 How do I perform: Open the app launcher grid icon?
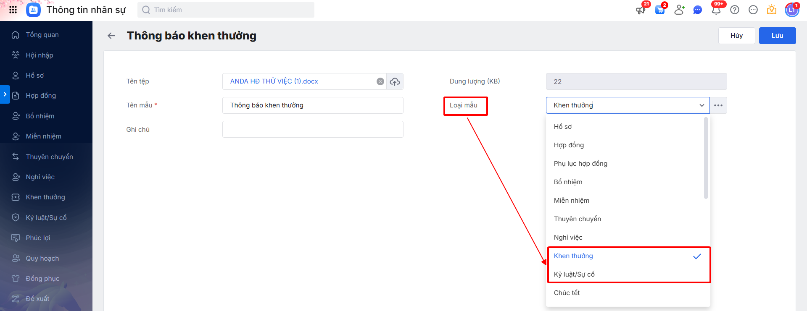click(13, 10)
